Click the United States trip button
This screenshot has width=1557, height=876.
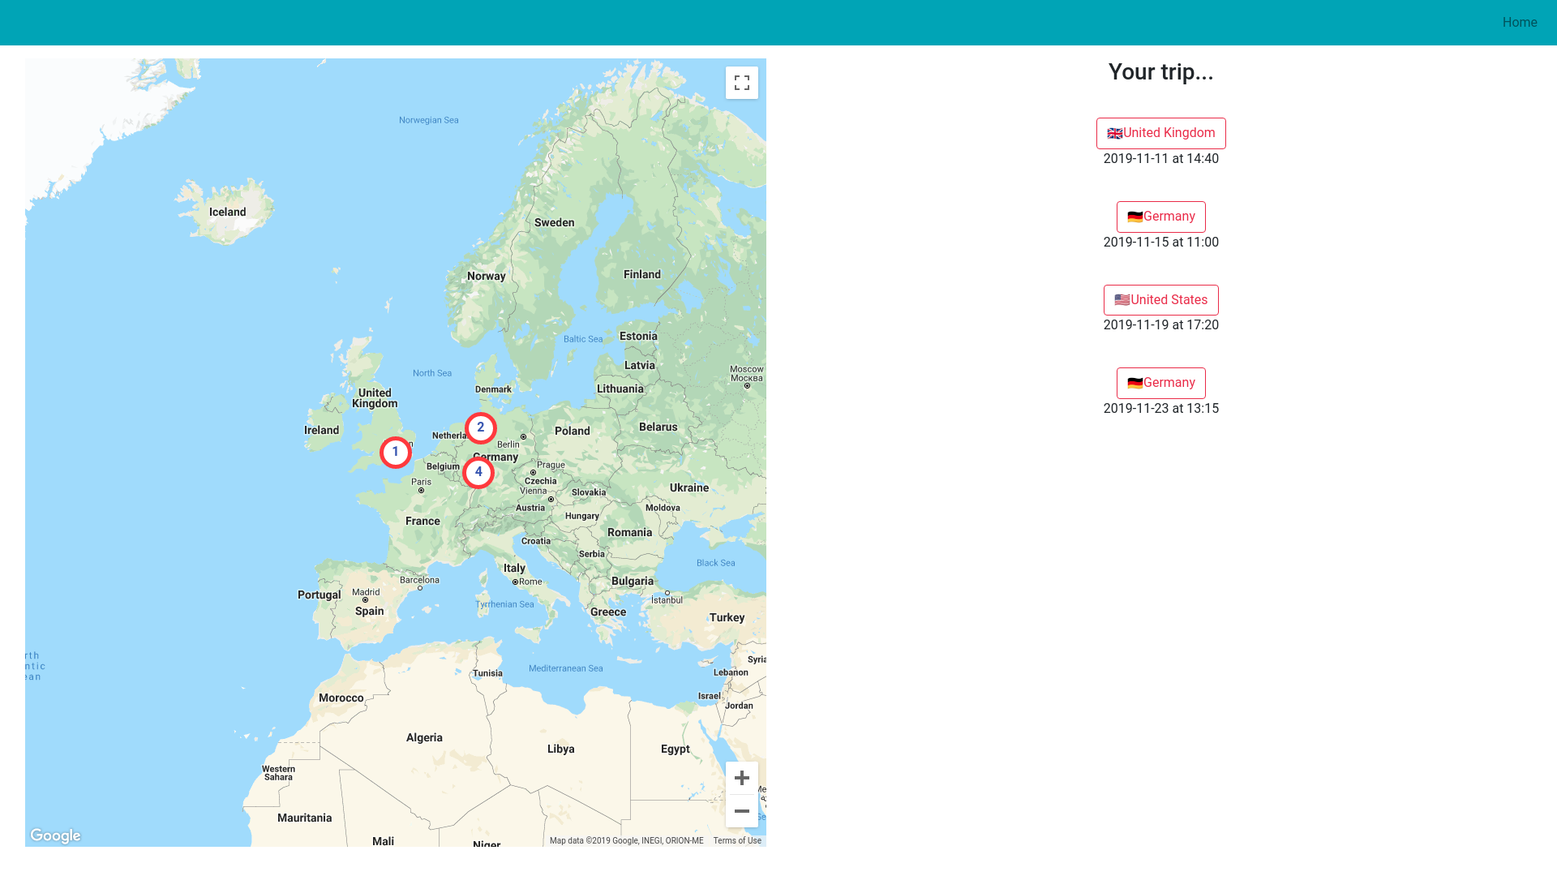coord(1160,300)
